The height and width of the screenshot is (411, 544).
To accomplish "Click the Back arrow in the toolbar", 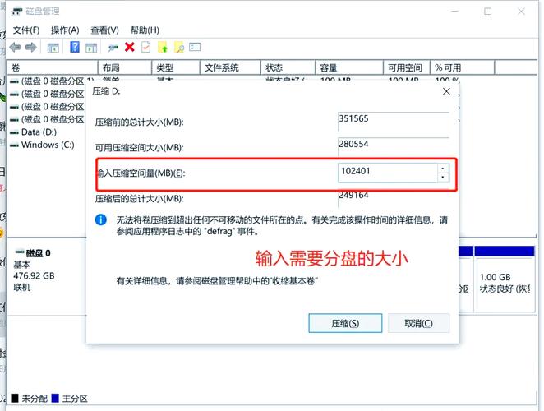I will (x=15, y=47).
